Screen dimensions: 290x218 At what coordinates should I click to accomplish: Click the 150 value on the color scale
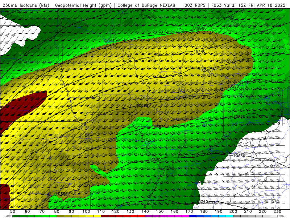[x=160, y=211]
